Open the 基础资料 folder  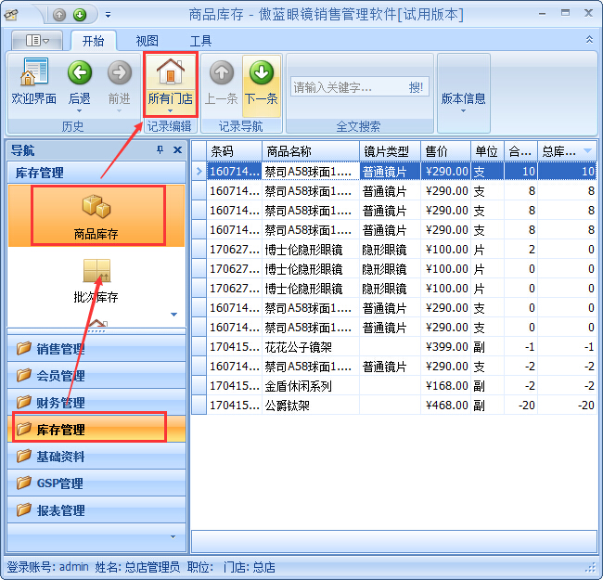point(96,457)
